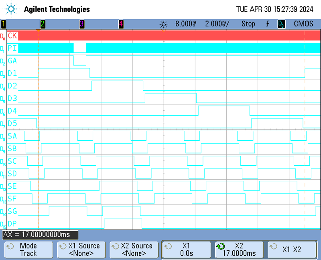
Task: Toggle the PI digital channel label
Action: pyautogui.click(x=12, y=48)
